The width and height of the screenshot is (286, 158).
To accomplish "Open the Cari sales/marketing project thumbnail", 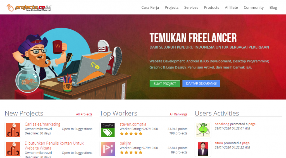I will [x=13, y=130].
